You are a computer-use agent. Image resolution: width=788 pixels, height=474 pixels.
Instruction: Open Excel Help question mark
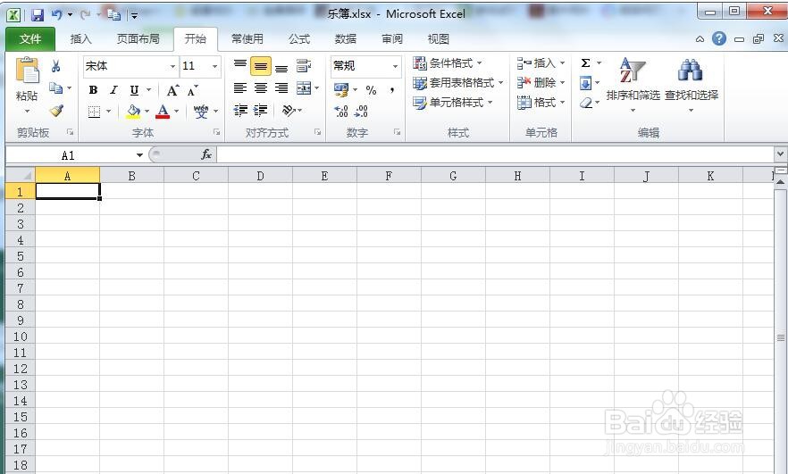(719, 38)
